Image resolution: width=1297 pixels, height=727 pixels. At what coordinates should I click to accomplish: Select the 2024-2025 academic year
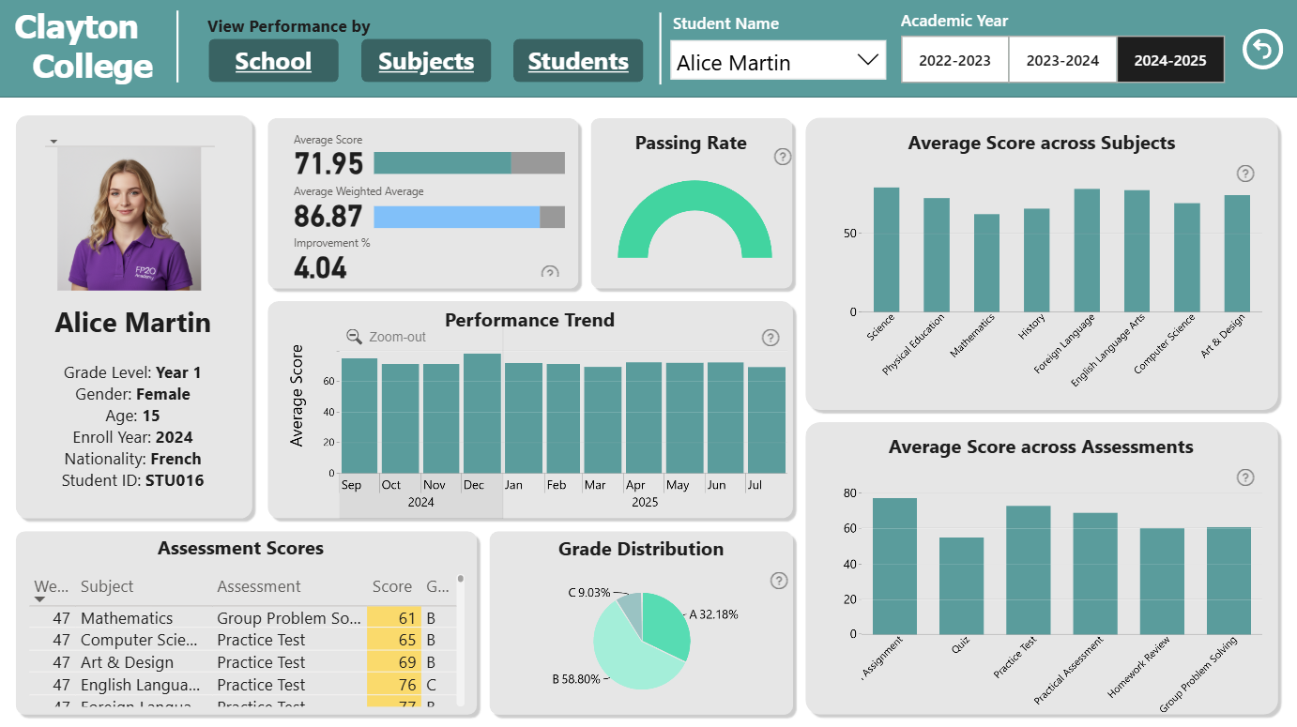1170,60
